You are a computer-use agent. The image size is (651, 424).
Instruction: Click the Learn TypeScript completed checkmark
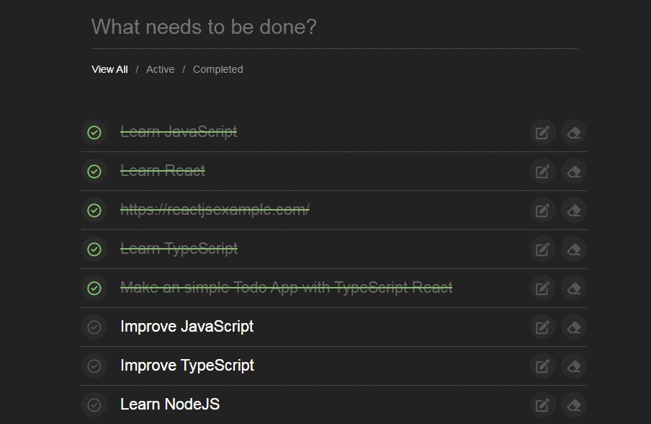click(x=94, y=249)
